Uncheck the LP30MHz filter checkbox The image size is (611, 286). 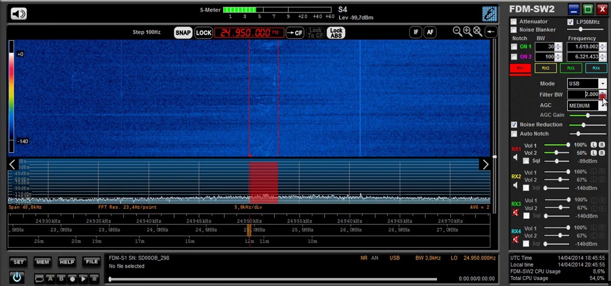[x=570, y=22]
